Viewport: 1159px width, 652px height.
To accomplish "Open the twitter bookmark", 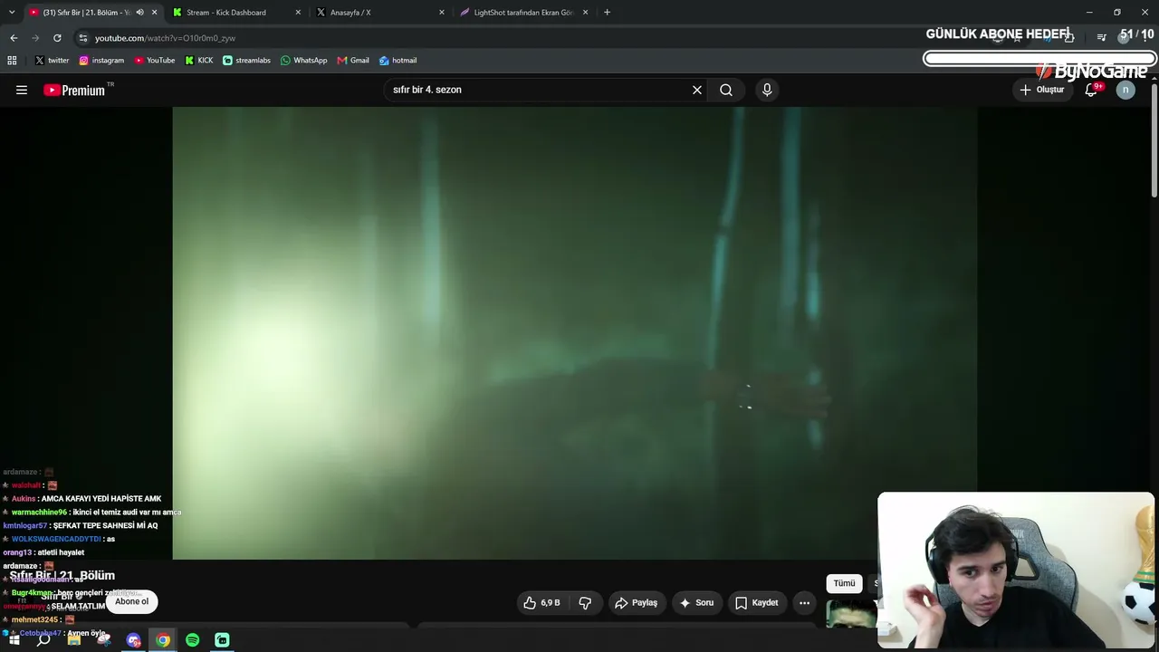I will click(x=52, y=61).
